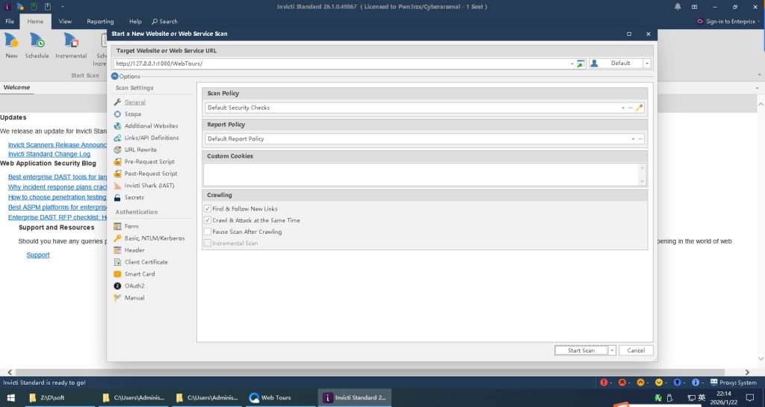Enable Pause Scan After Crawling
765x407 pixels.
coord(208,232)
